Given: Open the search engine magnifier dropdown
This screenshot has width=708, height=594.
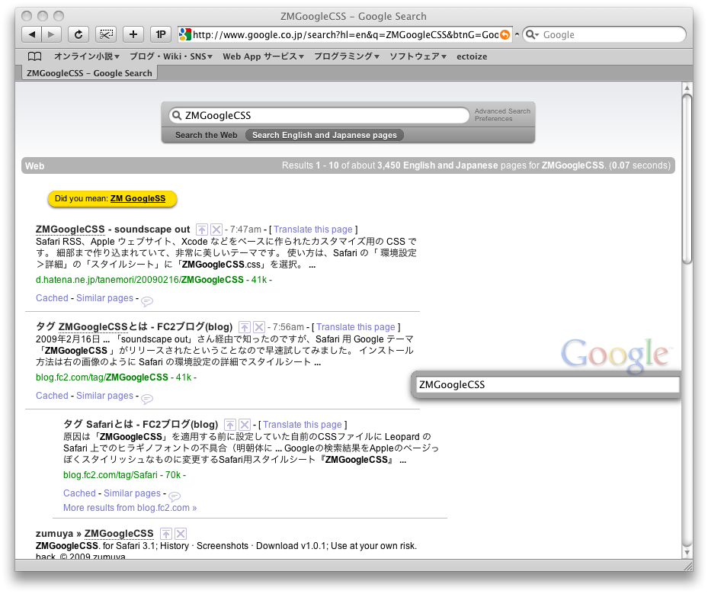Looking at the screenshot, I should pyautogui.click(x=533, y=35).
